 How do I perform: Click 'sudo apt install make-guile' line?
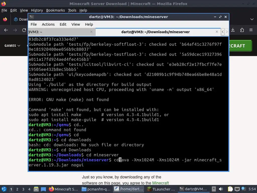[x=94, y=120]
